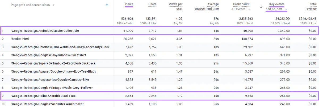319x107 pixels.
Task: Click views value 30,238 for basket.html
Action: click(128, 39)
